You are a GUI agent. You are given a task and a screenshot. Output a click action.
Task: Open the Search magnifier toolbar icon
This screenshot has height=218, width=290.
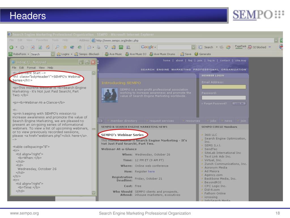point(57,47)
